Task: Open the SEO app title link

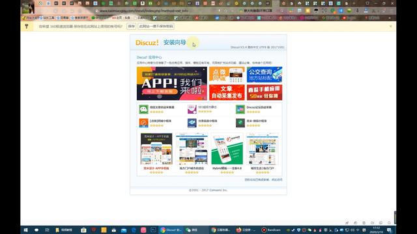Action: [x=207, y=107]
